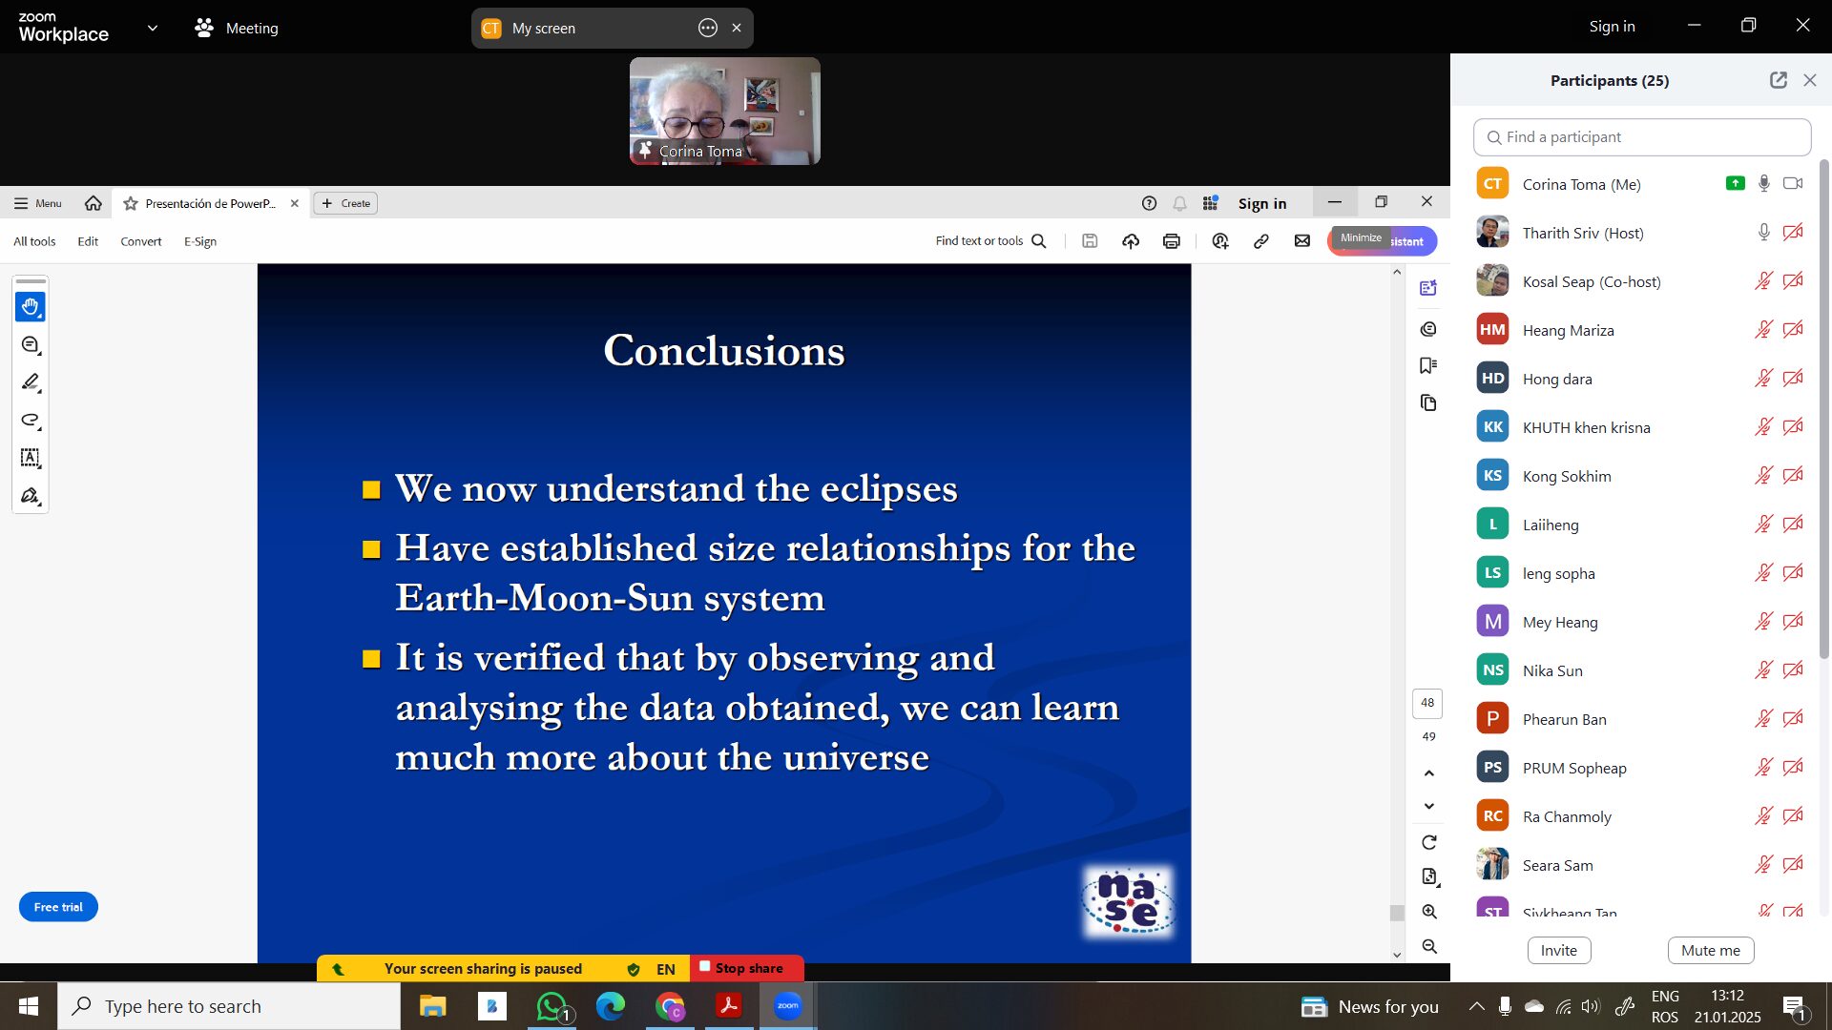1832x1030 pixels.
Task: Open the Convert menu
Action: click(x=141, y=241)
